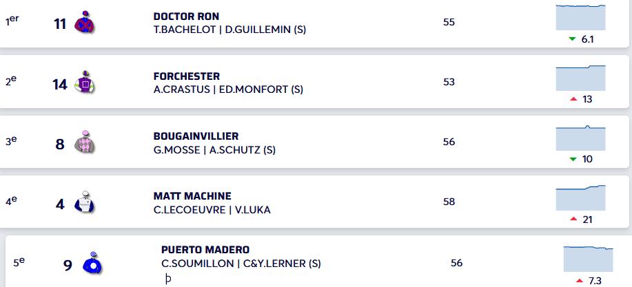Image resolution: width=632 pixels, height=287 pixels.
Task: View Matt Machine's odds trend graph
Action: (x=580, y=198)
